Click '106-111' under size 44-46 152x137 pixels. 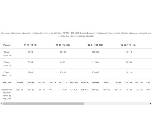[x=19, y=90]
